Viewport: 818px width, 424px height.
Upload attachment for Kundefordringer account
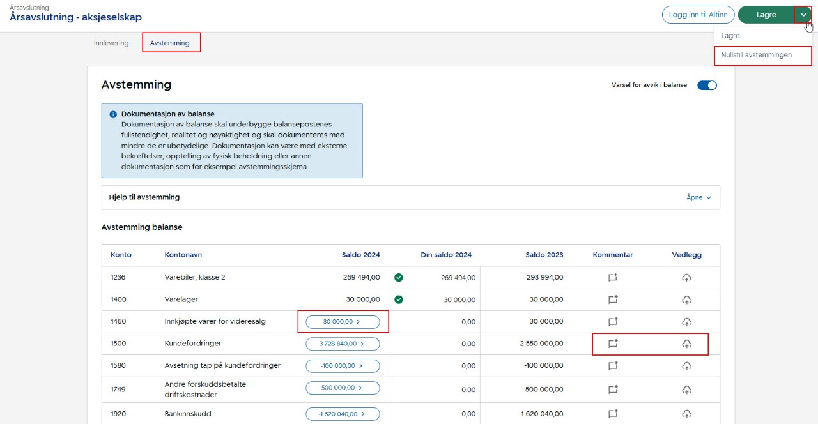(686, 344)
